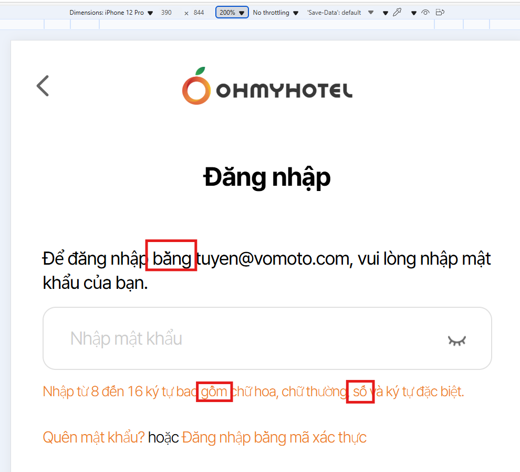Open the vision deficiency eye icon menu
The image size is (520, 472).
point(425,12)
